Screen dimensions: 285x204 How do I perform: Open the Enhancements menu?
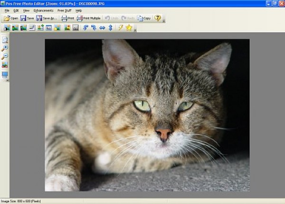[43, 11]
